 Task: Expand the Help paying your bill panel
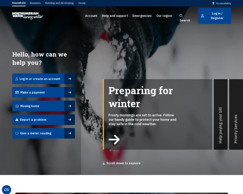tap(221, 114)
